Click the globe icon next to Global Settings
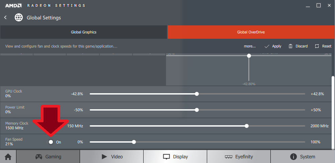 tap(19, 17)
